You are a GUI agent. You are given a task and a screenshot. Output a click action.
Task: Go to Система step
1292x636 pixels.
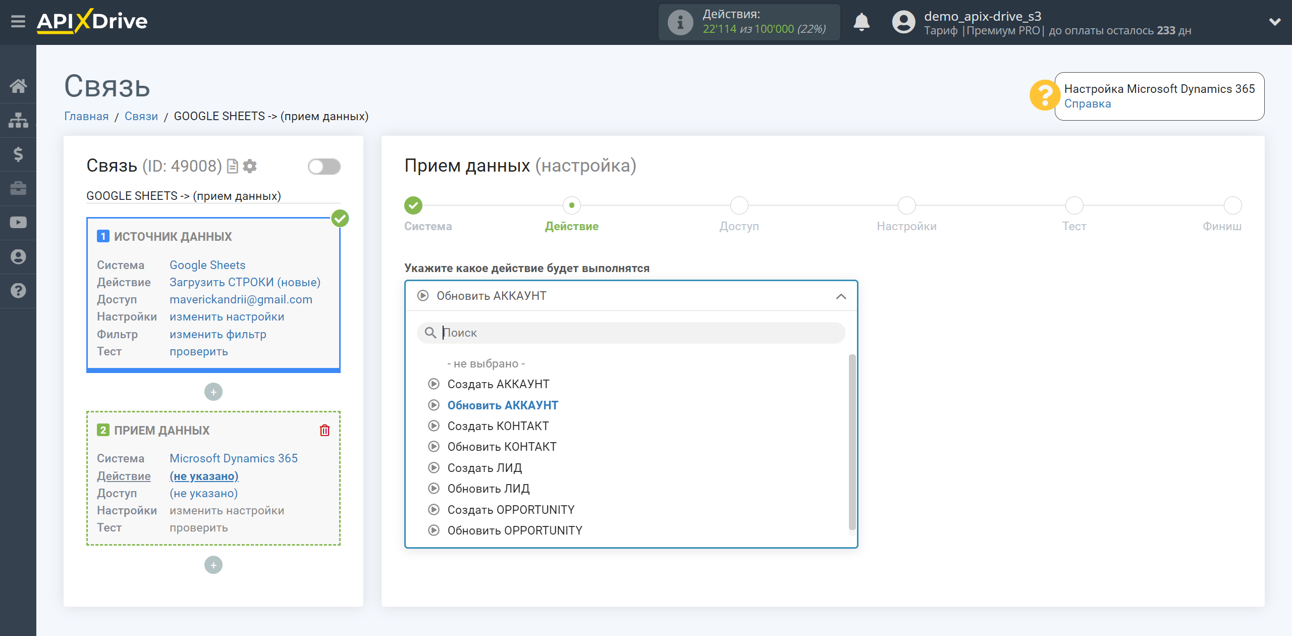coord(413,205)
